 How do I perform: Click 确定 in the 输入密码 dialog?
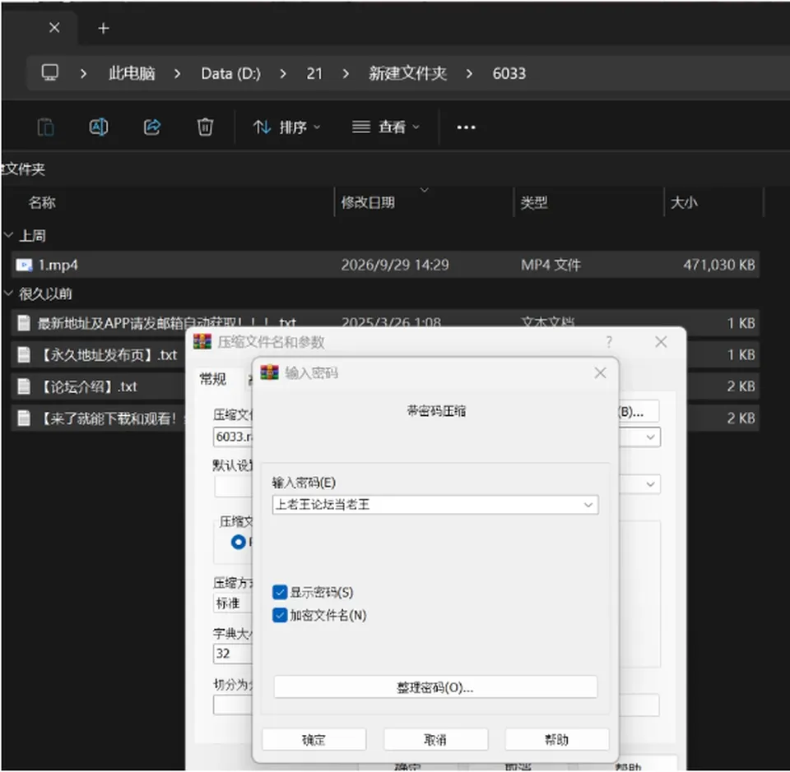point(314,739)
